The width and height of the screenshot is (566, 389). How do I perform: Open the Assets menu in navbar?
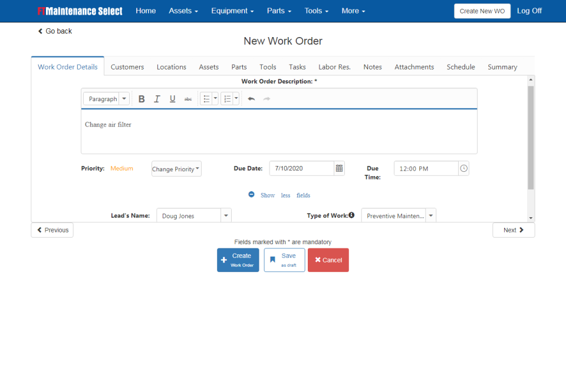pos(183,11)
